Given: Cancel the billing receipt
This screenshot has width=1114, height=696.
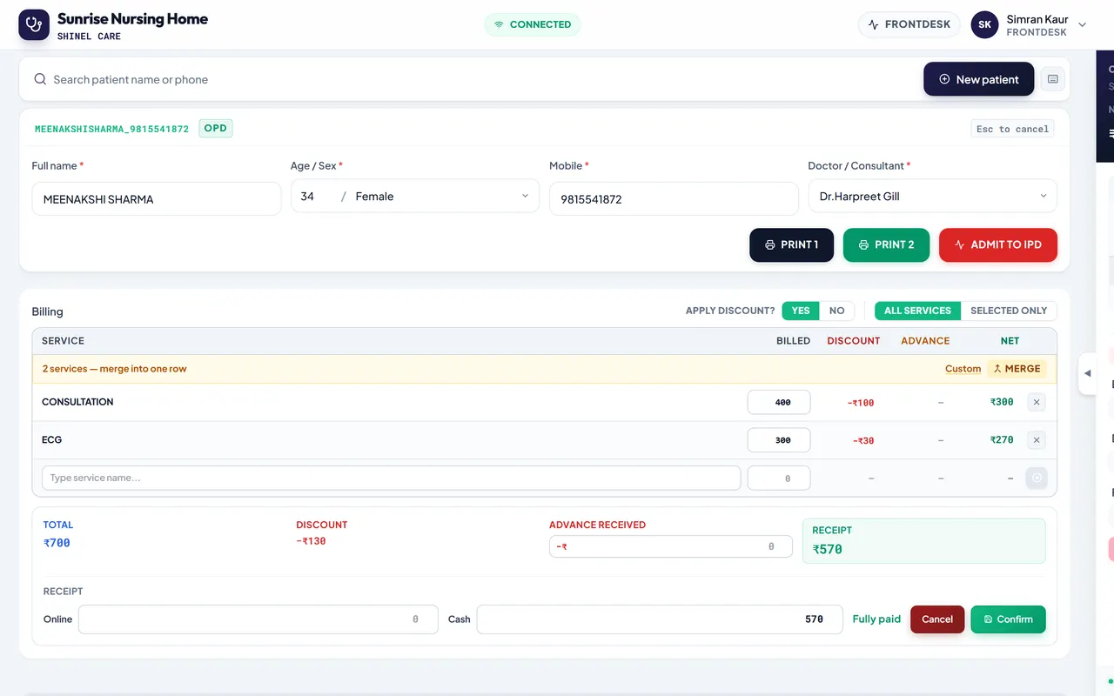Looking at the screenshot, I should click(x=937, y=619).
